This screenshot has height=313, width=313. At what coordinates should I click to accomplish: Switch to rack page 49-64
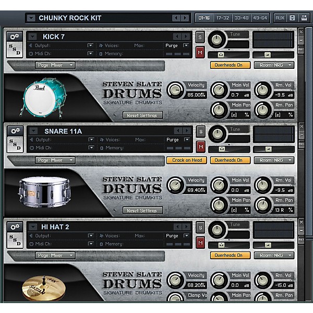click(x=260, y=18)
